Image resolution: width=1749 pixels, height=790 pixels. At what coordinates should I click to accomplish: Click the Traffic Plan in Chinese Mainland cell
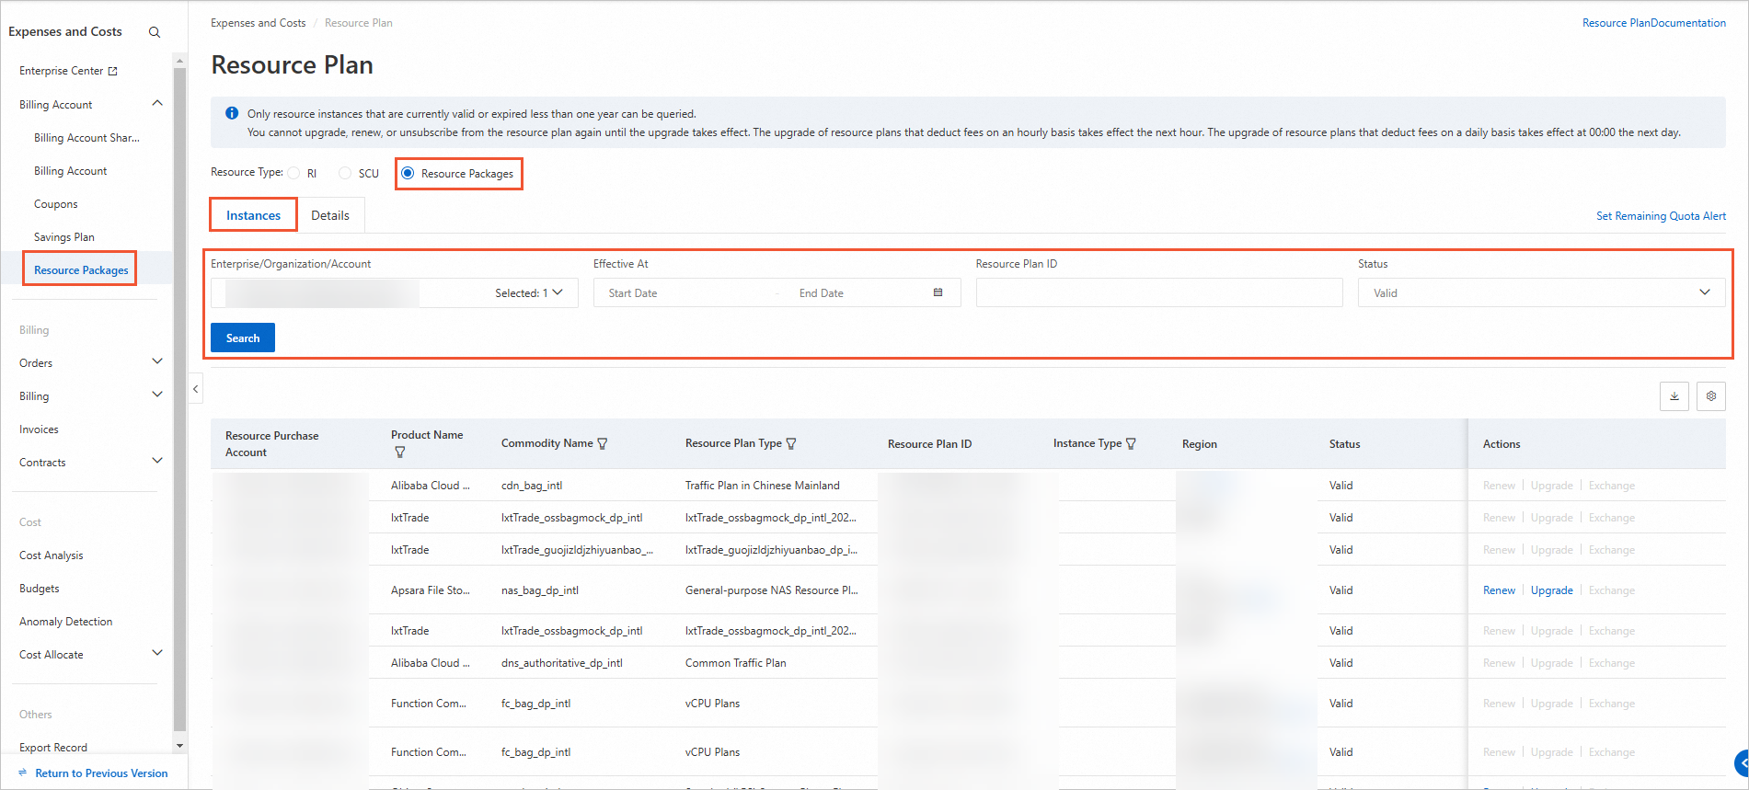click(762, 486)
